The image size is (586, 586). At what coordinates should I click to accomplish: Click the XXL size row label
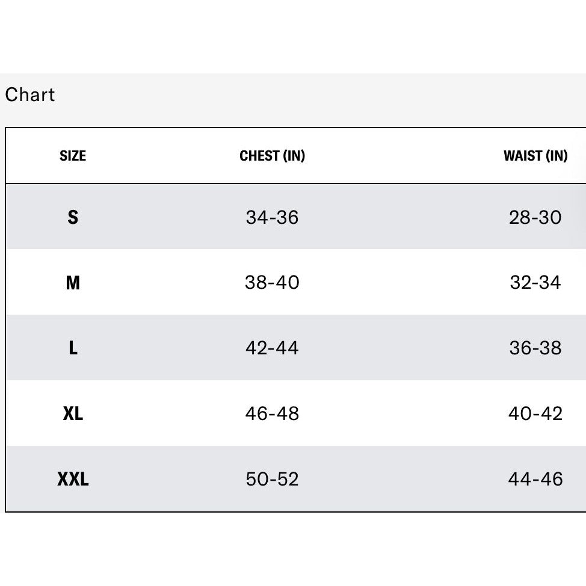point(73,479)
